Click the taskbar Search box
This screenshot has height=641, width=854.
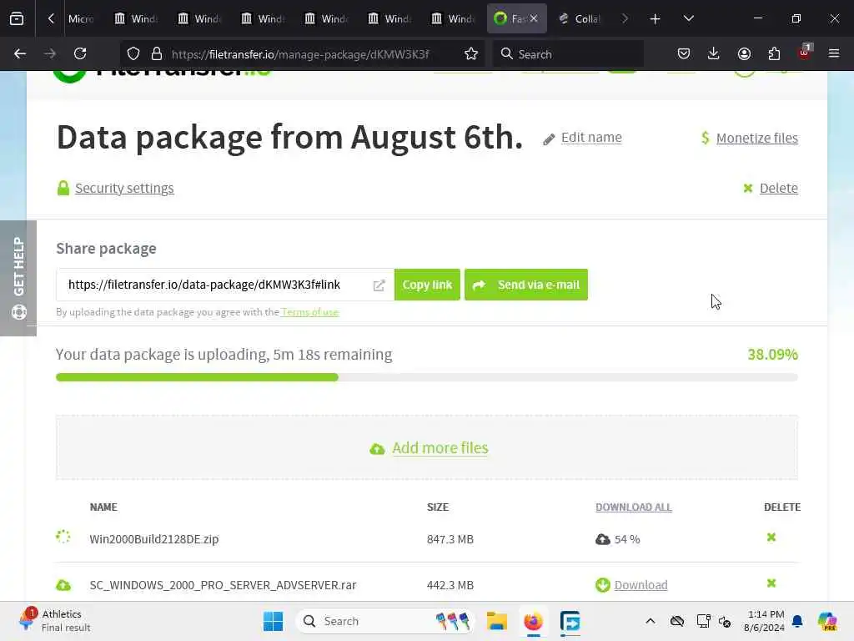pyautogui.click(x=384, y=621)
